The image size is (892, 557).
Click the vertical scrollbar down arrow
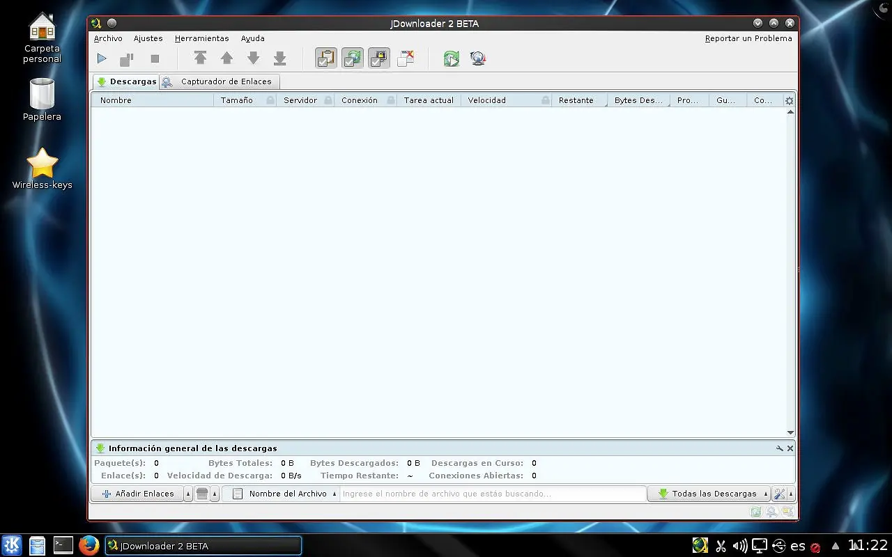790,432
